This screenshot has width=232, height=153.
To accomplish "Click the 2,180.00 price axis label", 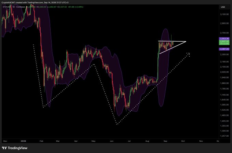I will tap(224, 61).
